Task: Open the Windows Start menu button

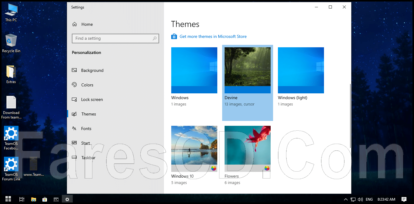Action: point(8,199)
